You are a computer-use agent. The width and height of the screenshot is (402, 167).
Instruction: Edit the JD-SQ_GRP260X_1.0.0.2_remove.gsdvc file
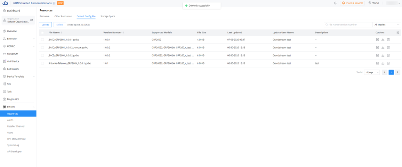point(377,47)
